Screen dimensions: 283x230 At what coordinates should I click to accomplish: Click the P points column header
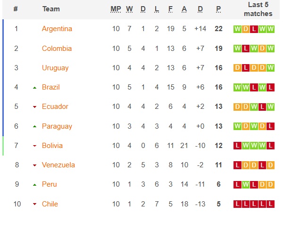click(218, 9)
